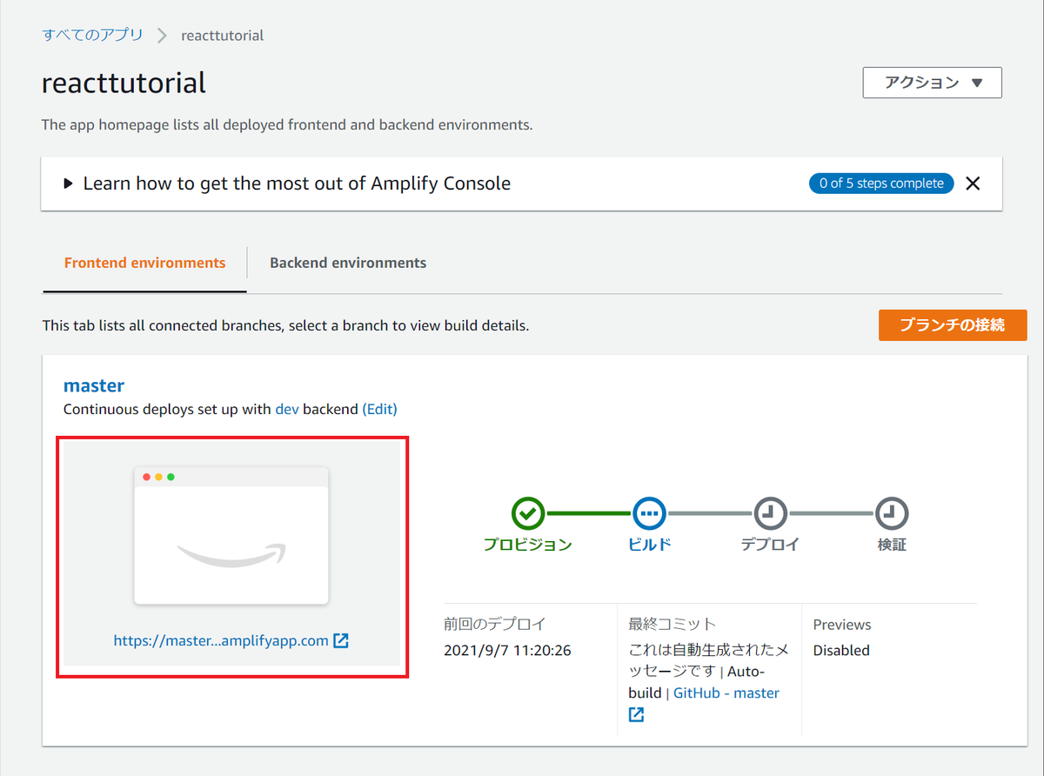This screenshot has height=776, width=1044.
Task: Go to すべてのアプリ breadcrumb
Action: pos(93,36)
